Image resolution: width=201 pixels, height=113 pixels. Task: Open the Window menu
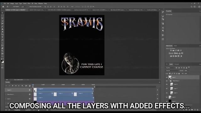coord(41,3)
